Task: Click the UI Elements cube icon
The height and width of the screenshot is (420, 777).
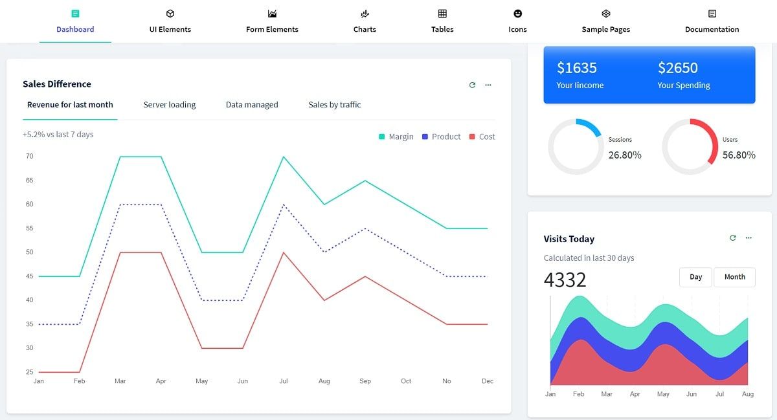Action: 170,14
